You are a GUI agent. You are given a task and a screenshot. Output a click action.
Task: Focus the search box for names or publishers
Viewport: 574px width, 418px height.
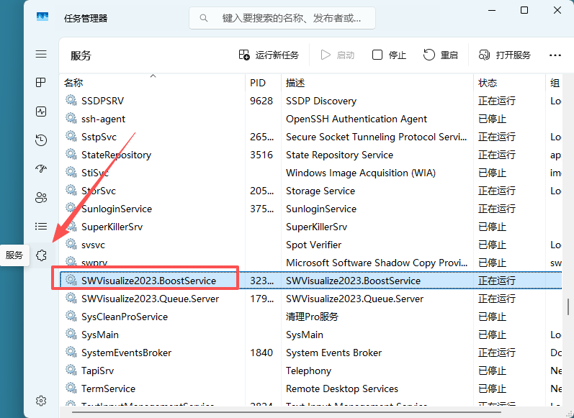pos(282,18)
